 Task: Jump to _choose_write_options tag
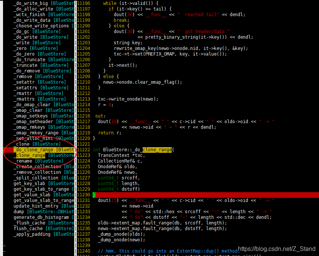point(44,26)
